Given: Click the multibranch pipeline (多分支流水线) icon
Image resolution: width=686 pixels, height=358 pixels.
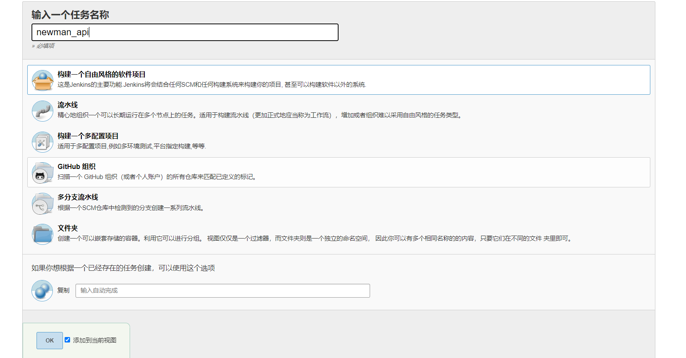Looking at the screenshot, I should pyautogui.click(x=42, y=203).
